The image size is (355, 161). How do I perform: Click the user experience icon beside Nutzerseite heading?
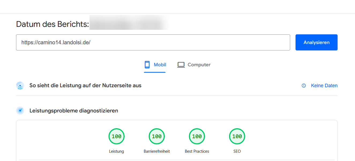click(x=20, y=85)
